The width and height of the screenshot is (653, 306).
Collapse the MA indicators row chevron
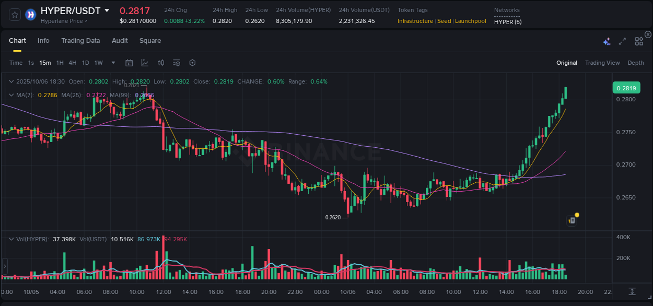coord(11,95)
